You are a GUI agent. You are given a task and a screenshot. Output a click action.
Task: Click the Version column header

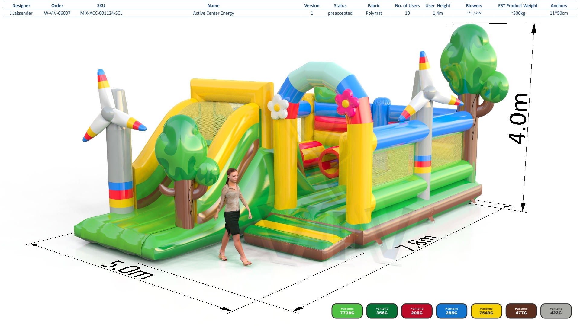pyautogui.click(x=312, y=6)
